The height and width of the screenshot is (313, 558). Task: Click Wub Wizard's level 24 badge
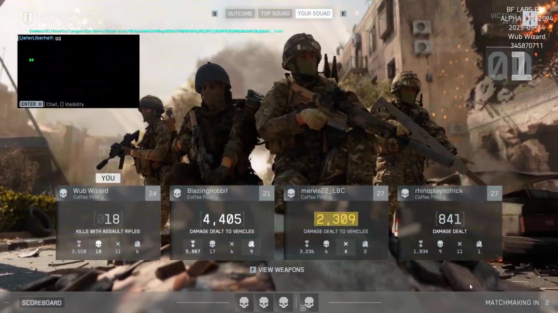152,193
